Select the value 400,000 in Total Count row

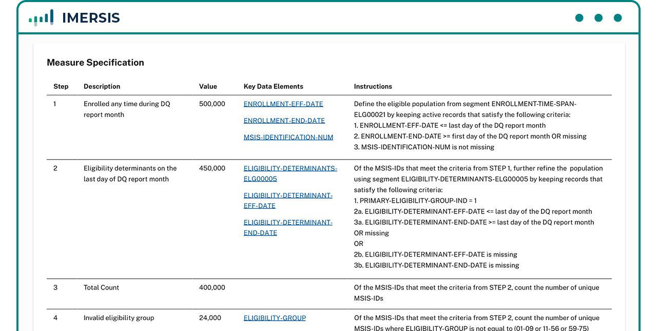[212, 287]
